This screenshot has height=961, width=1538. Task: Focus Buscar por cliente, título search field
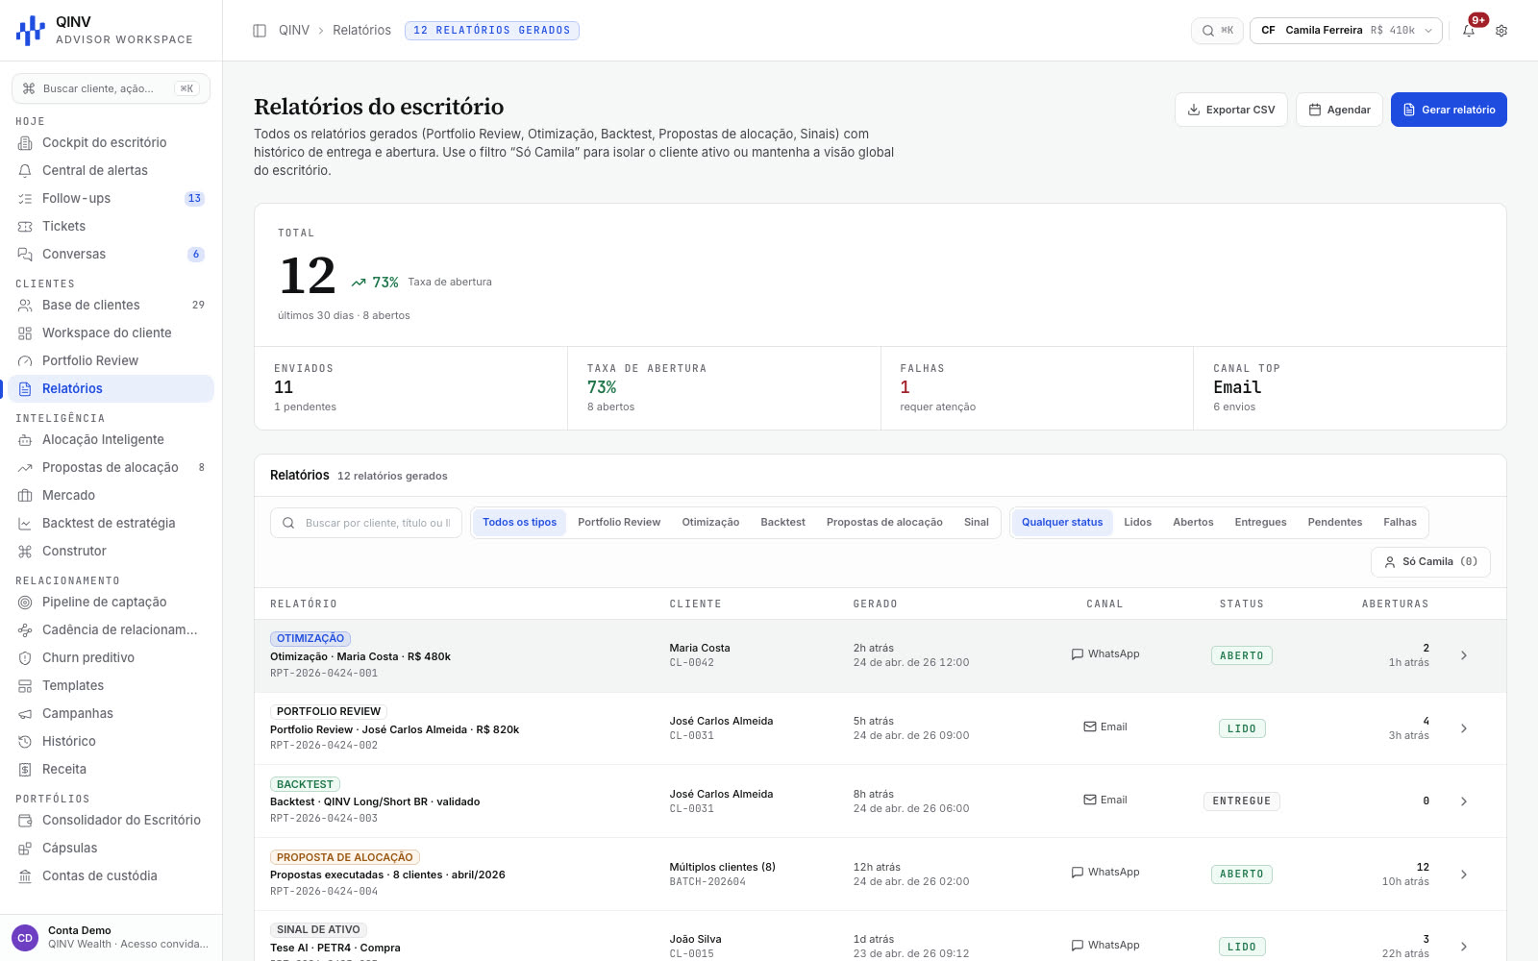[x=366, y=523]
